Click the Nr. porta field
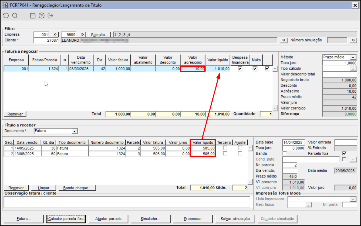The image size is (361, 226). tap(349, 205)
